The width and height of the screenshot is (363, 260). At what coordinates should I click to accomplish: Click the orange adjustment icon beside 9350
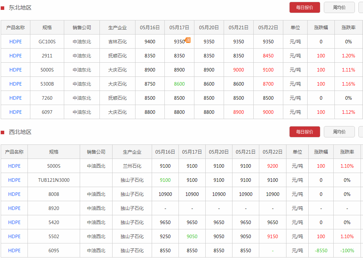coord(188,40)
